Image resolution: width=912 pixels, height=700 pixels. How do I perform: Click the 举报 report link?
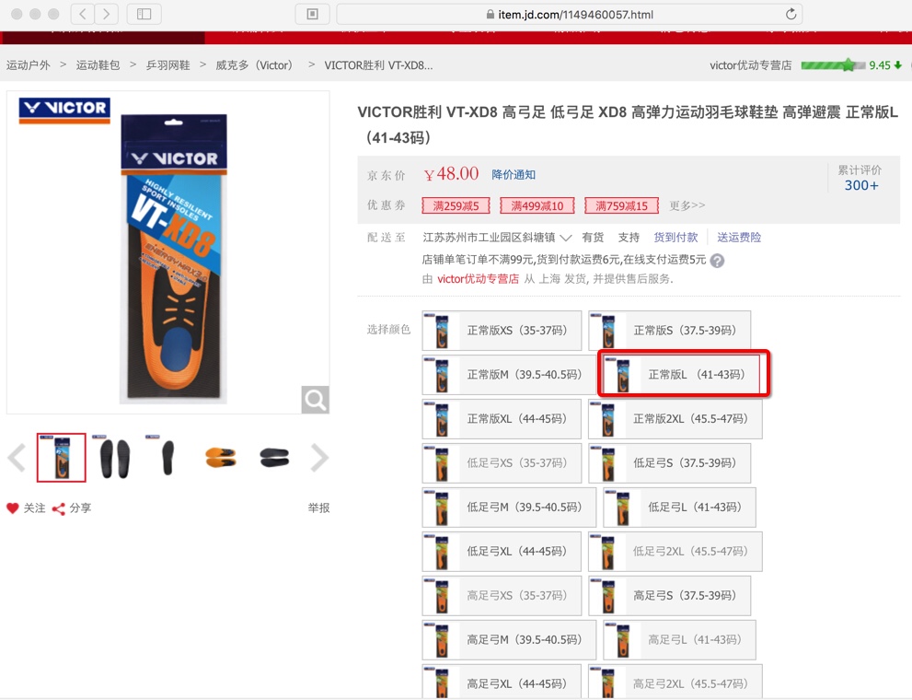[x=318, y=508]
